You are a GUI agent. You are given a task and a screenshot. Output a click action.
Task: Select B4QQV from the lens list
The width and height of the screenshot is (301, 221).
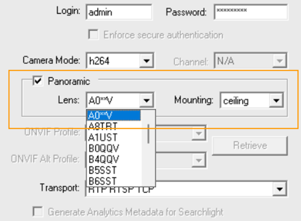[114, 159]
